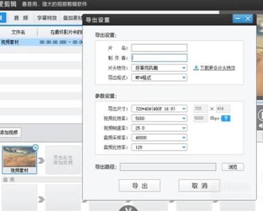
Task: Click the download icon beside the title effects link
Action: coord(196,68)
